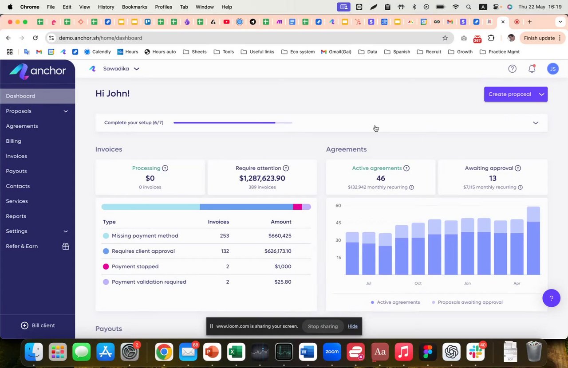Open the Sheets bookmarks folder
Viewport: 568px width, 368px height.
point(194,52)
